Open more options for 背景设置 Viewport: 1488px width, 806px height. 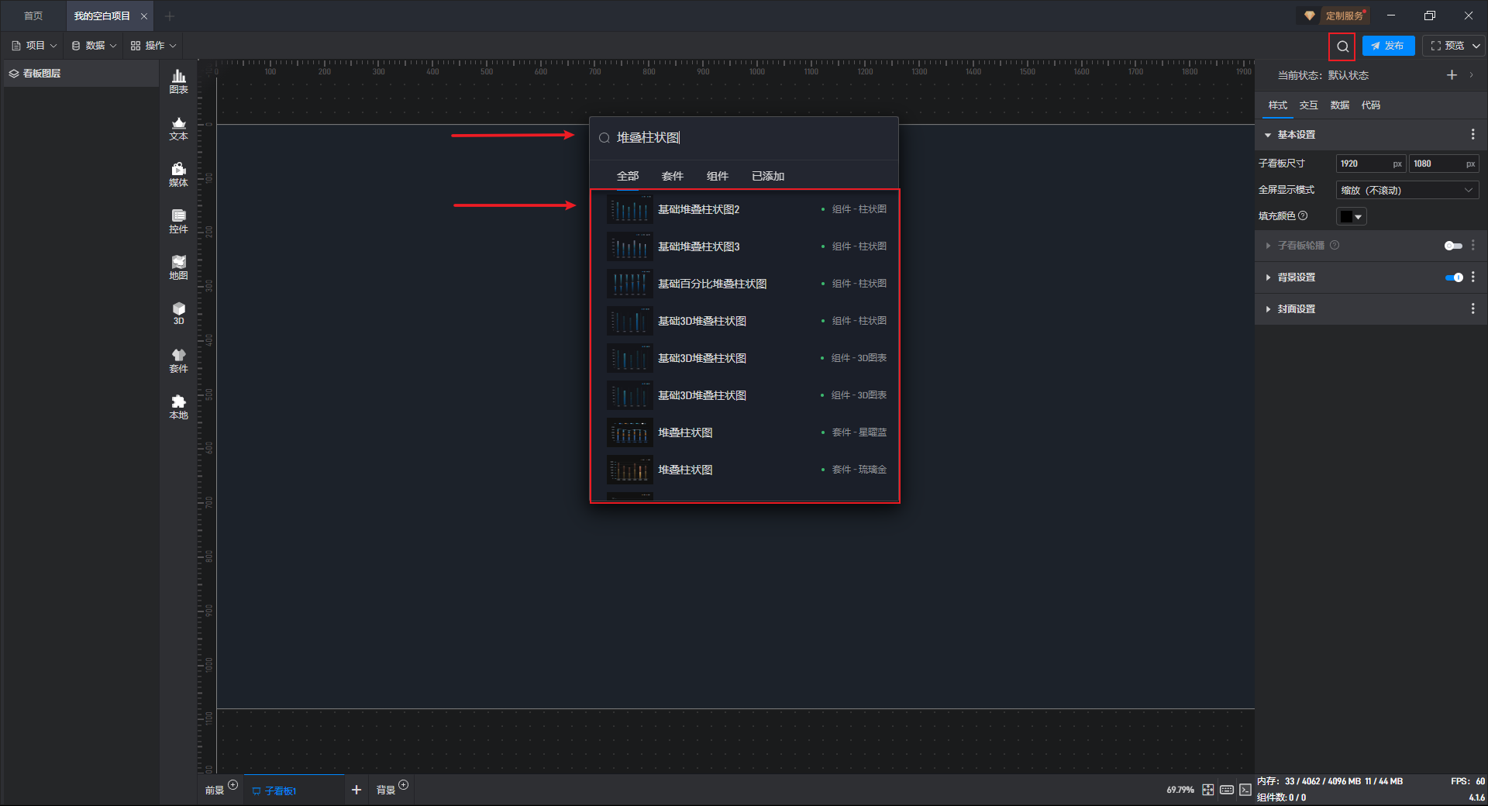[x=1472, y=277]
